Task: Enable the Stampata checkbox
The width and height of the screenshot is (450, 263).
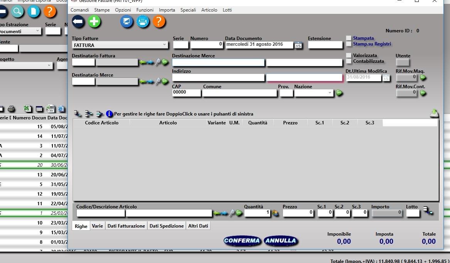Action: pos(349,38)
